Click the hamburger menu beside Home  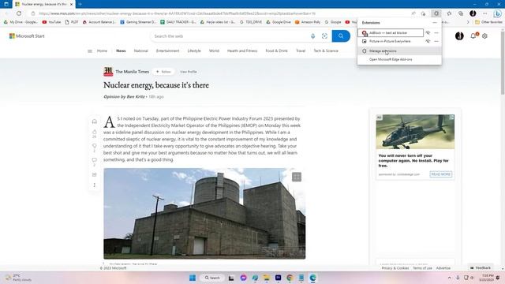coord(90,50)
